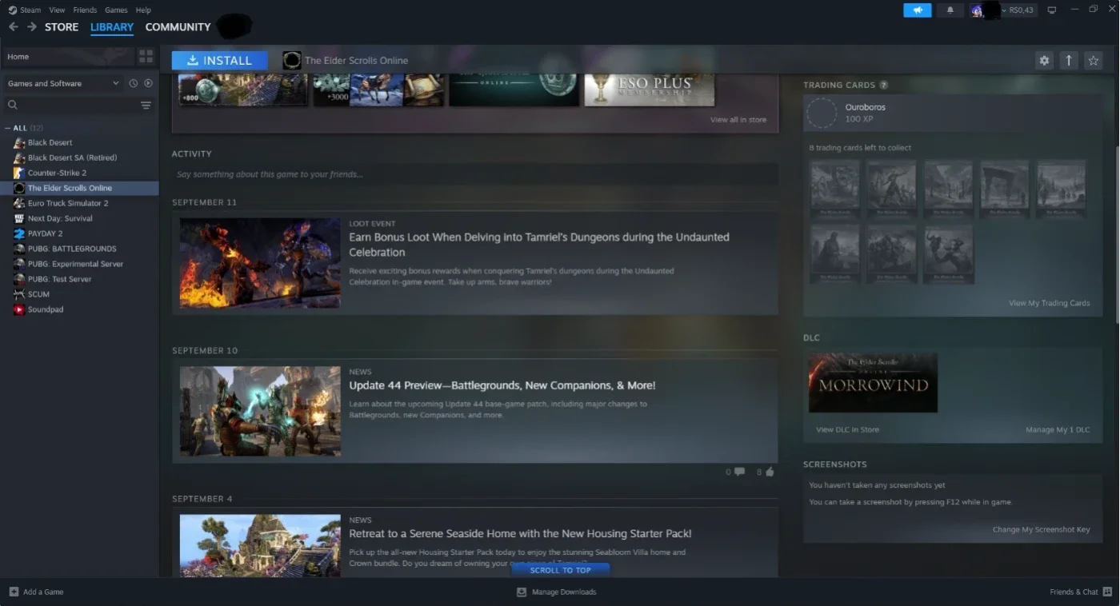Toggle ready-to-play filter icon
The height and width of the screenshot is (606, 1120).
[148, 83]
